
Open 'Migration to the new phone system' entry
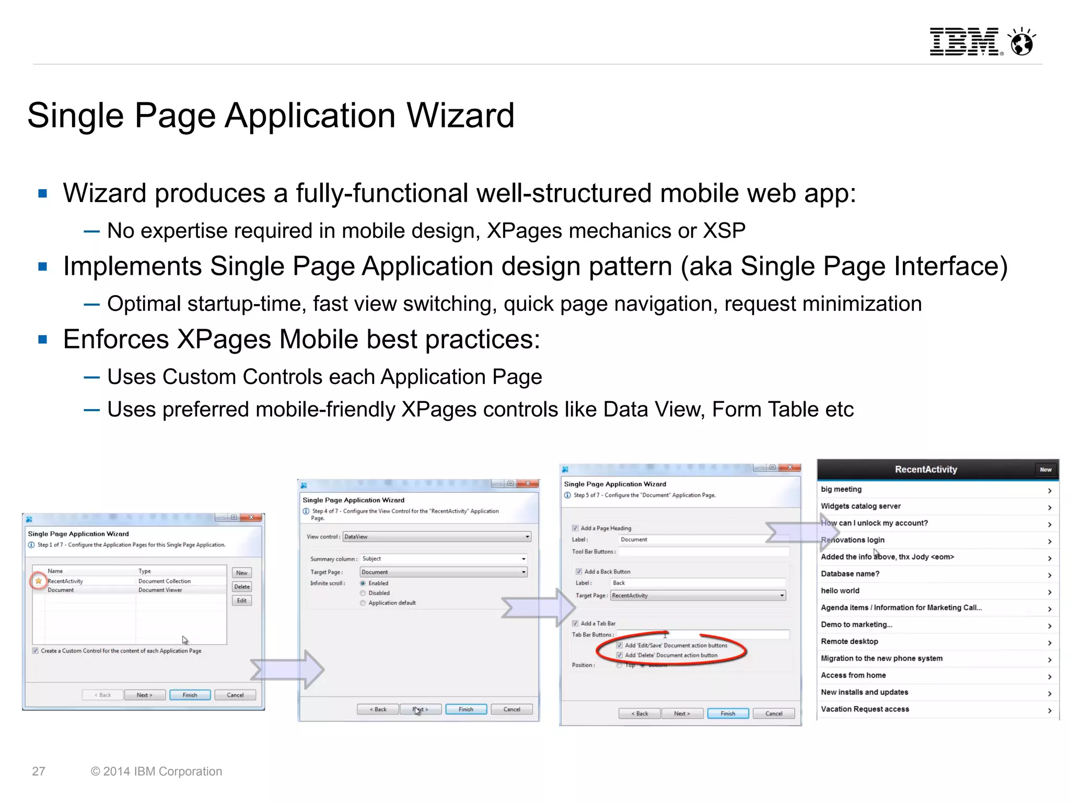[x=938, y=658]
